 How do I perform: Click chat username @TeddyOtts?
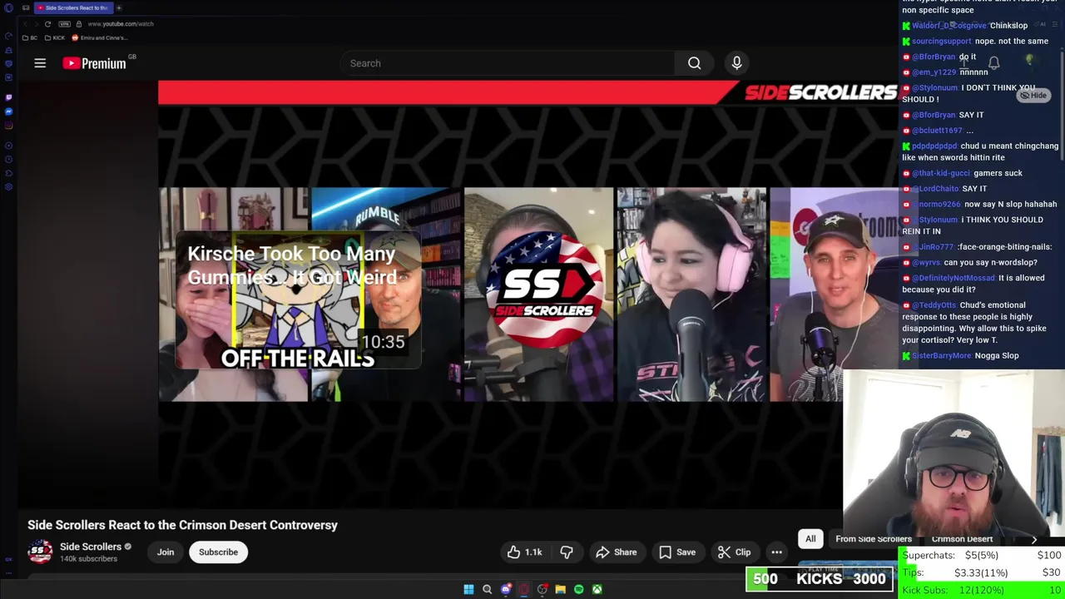934,305
